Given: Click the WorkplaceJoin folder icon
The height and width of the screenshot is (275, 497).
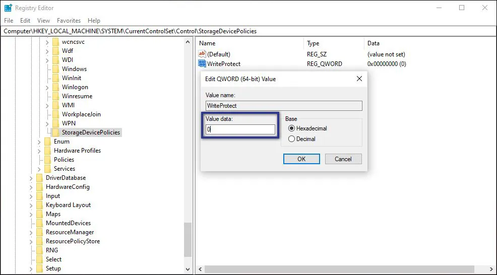Looking at the screenshot, I should click(x=56, y=114).
